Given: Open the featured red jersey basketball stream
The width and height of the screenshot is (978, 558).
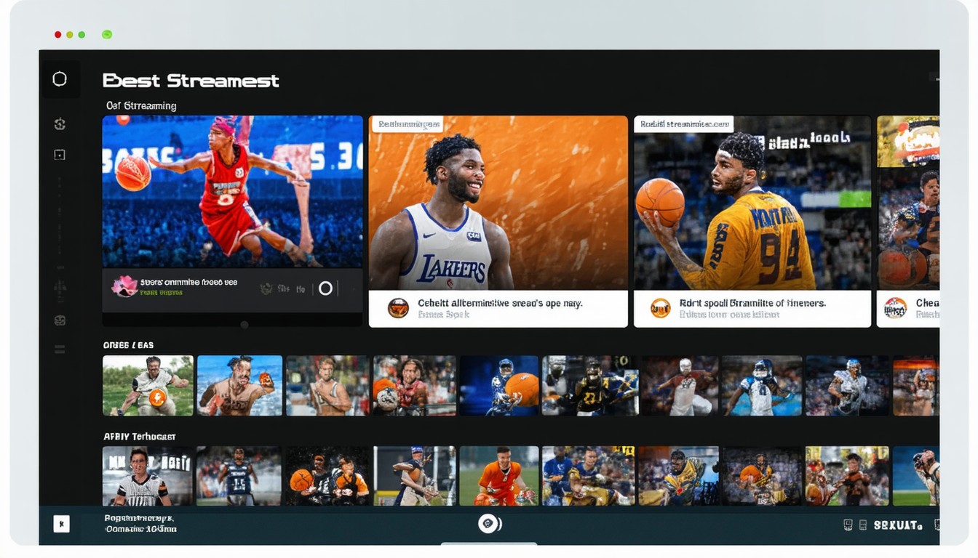Looking at the screenshot, I should click(x=232, y=191).
